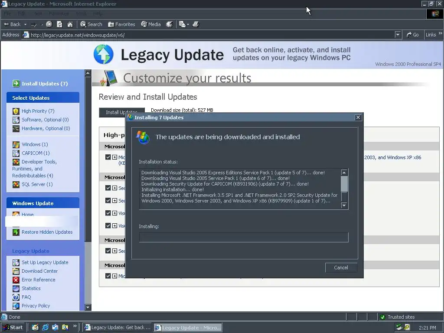Go Back using the Back button
444x333 pixels.
[x=12, y=24]
